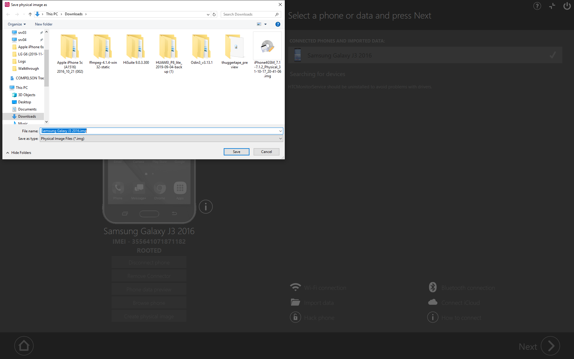Click the power icon to exit application

(x=567, y=6)
